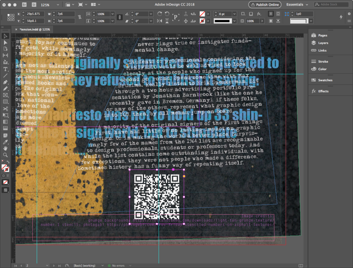Open Adobe Bridge with the Br icon

(x=24, y=5)
